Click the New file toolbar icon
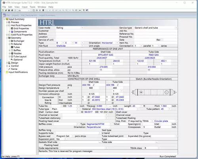The width and height of the screenshot is (198, 159). pyautogui.click(x=3, y=10)
